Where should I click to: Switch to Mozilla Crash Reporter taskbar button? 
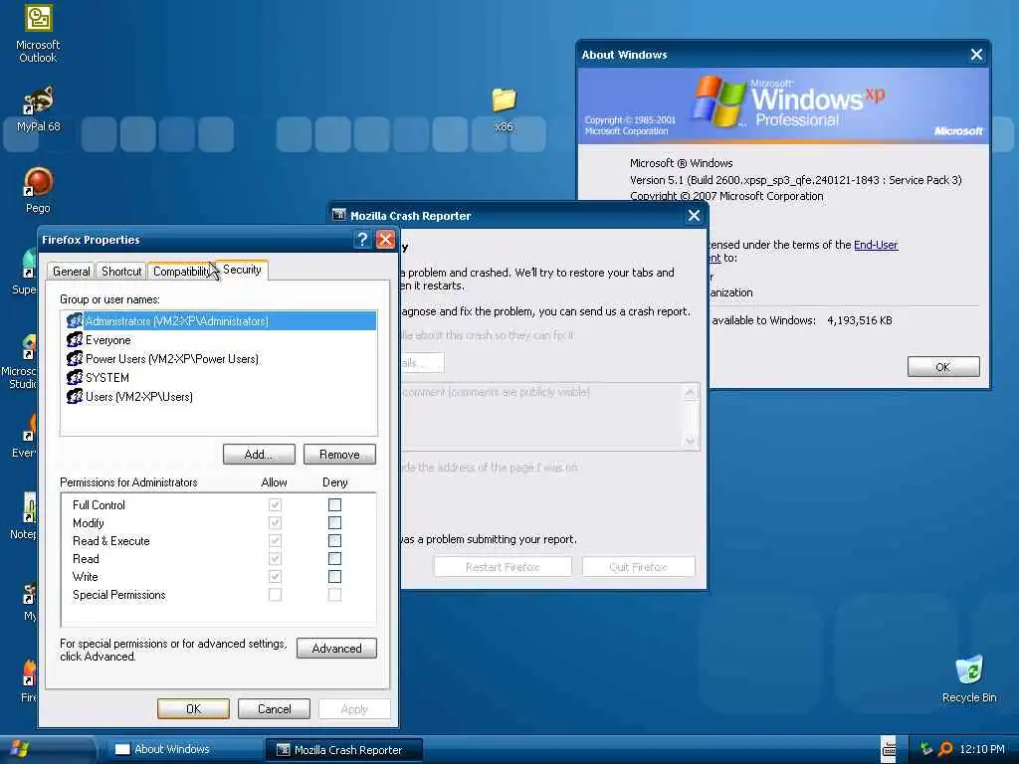(343, 750)
